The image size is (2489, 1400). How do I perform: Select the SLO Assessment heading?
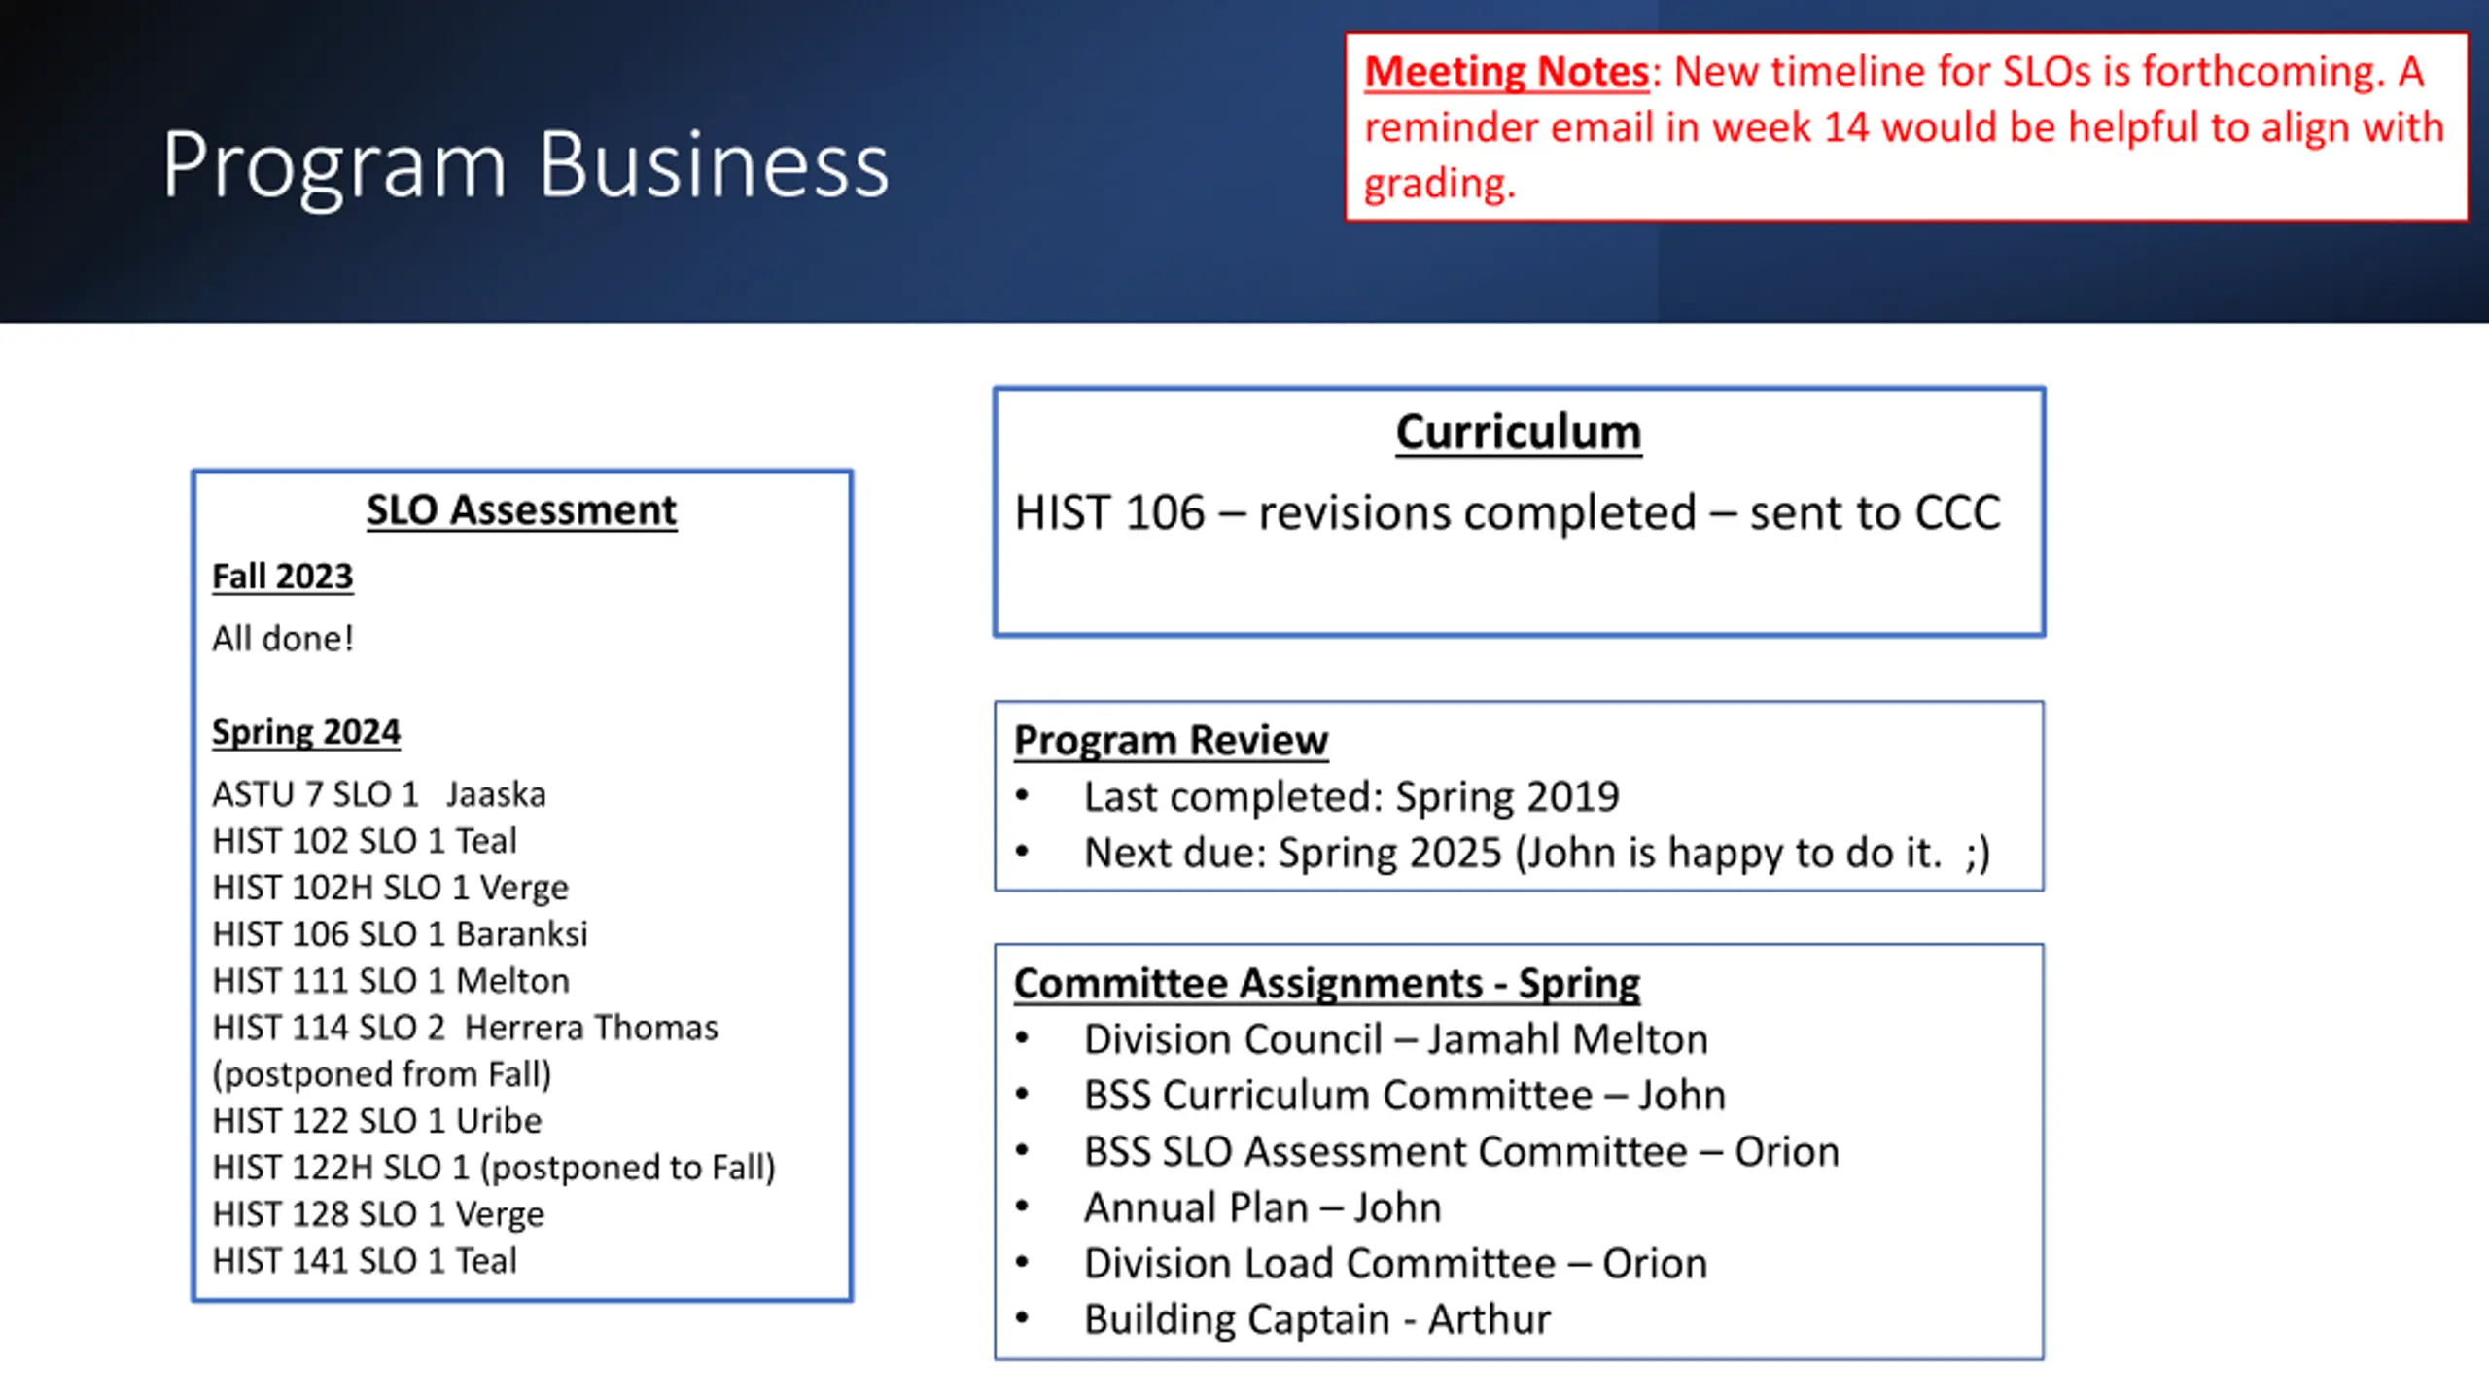click(x=521, y=510)
